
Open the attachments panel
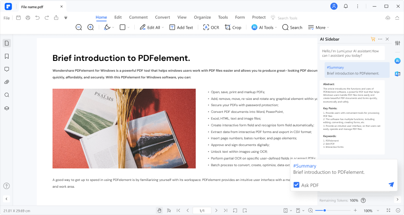pos(7,82)
